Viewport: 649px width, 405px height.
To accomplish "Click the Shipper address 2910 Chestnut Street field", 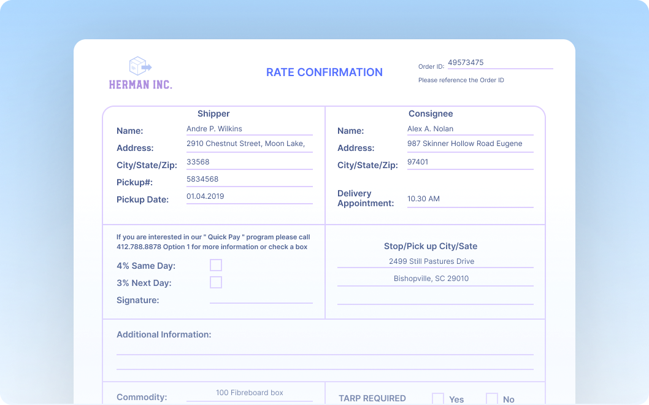I will pos(249,144).
